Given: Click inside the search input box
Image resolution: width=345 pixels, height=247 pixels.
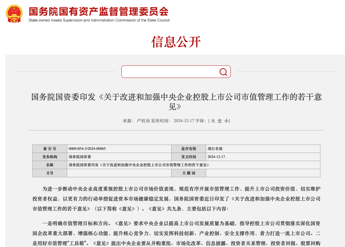Looking at the screenshot, I should point(169,72).
